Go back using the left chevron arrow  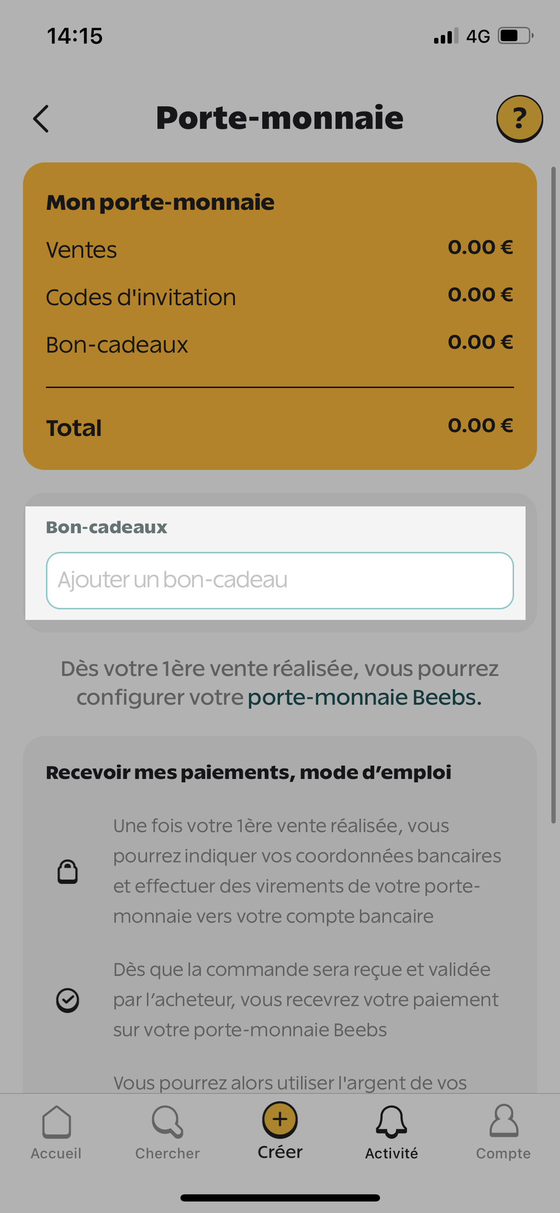[41, 119]
